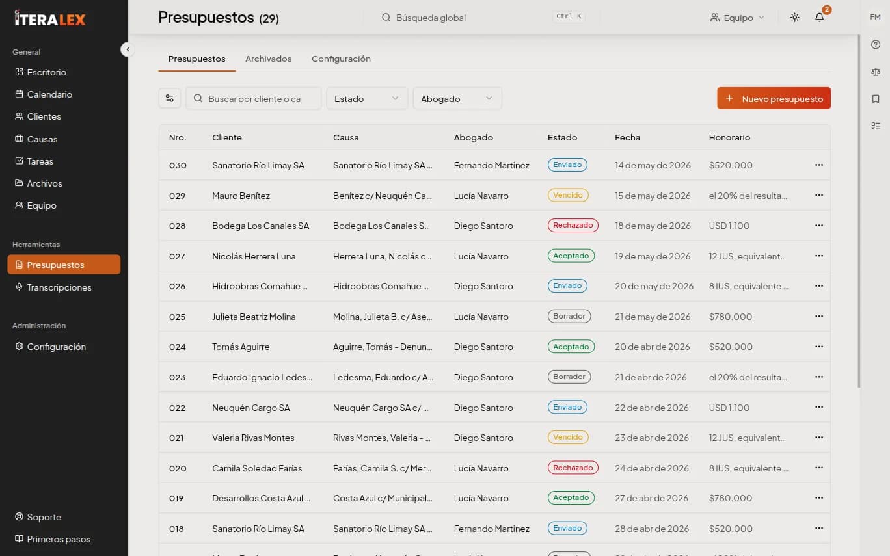This screenshot has width=890, height=556.
Task: Open actions menu for budget 028
Action: (819, 226)
